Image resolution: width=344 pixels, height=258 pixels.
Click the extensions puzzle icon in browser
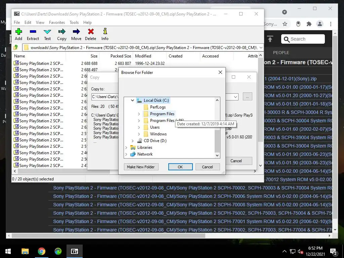(309, 24)
